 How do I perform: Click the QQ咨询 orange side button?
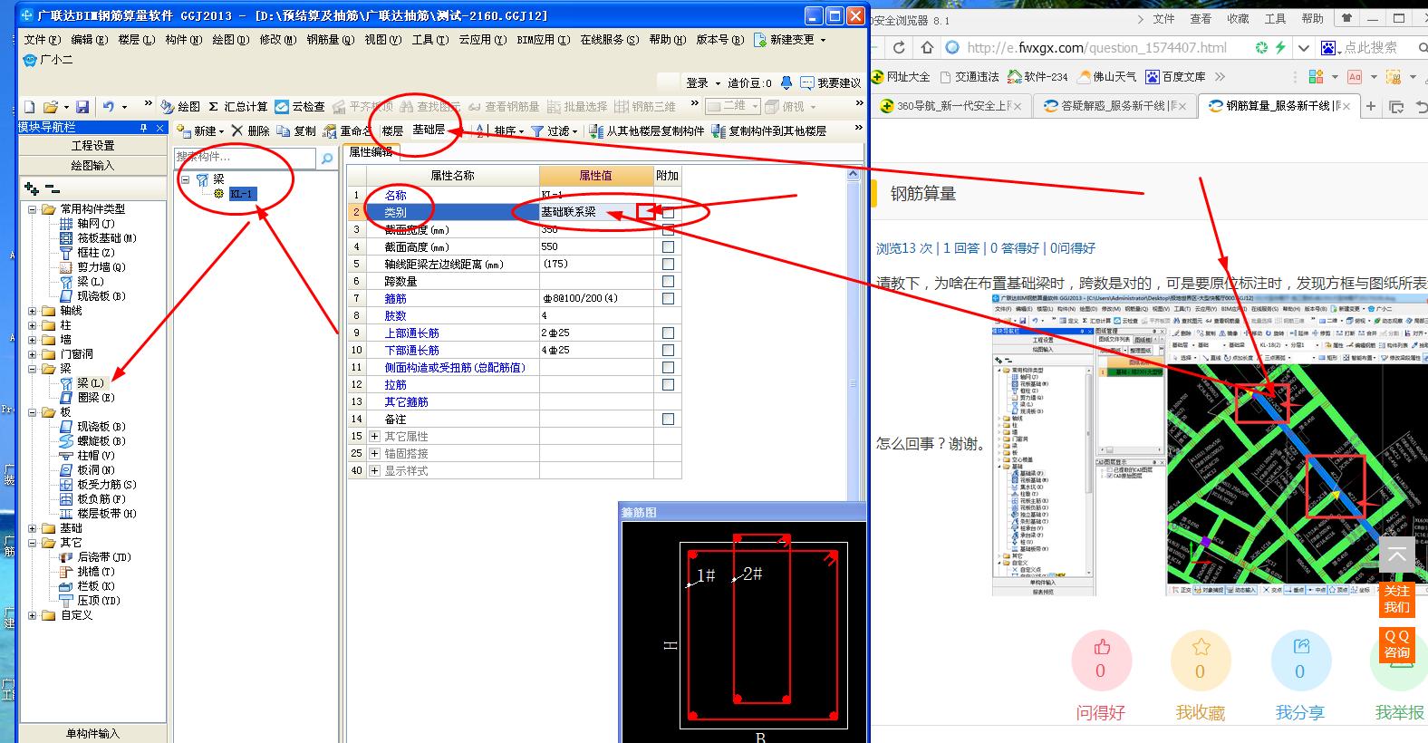(1396, 643)
